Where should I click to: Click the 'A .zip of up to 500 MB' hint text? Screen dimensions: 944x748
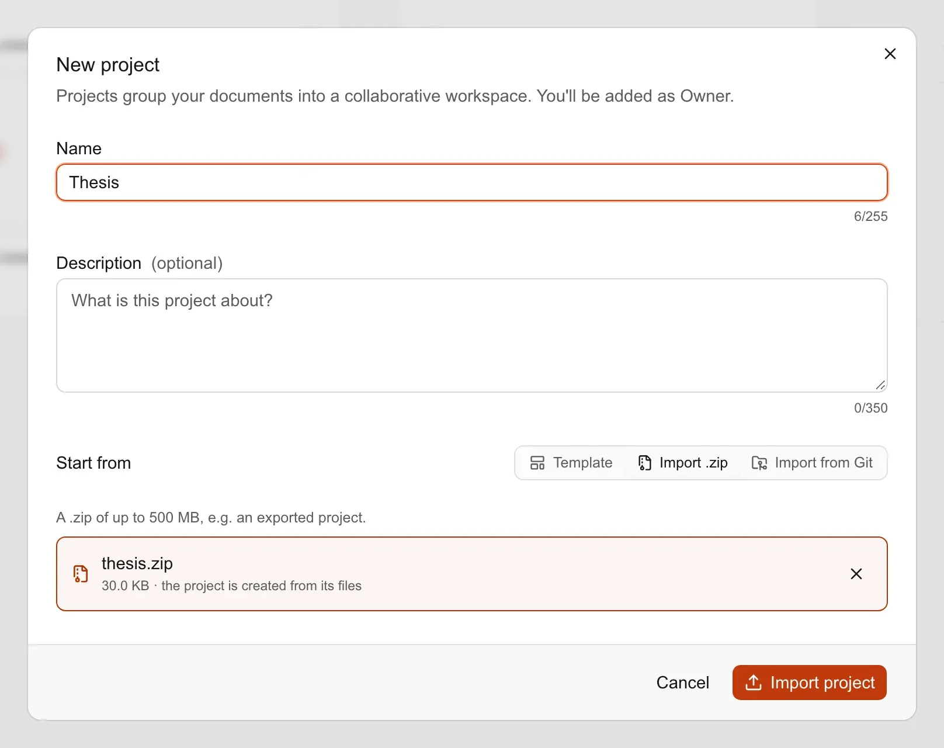211,518
